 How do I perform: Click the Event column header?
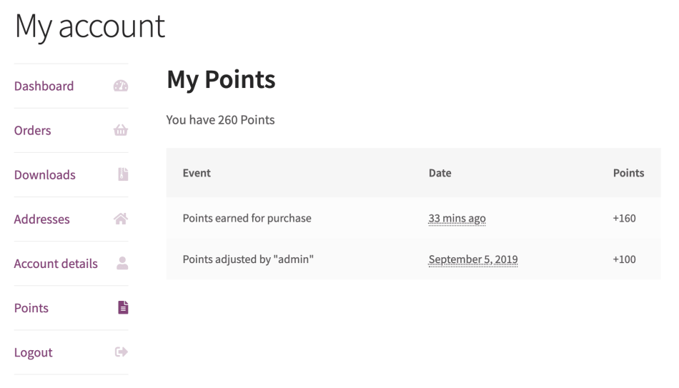(x=197, y=173)
